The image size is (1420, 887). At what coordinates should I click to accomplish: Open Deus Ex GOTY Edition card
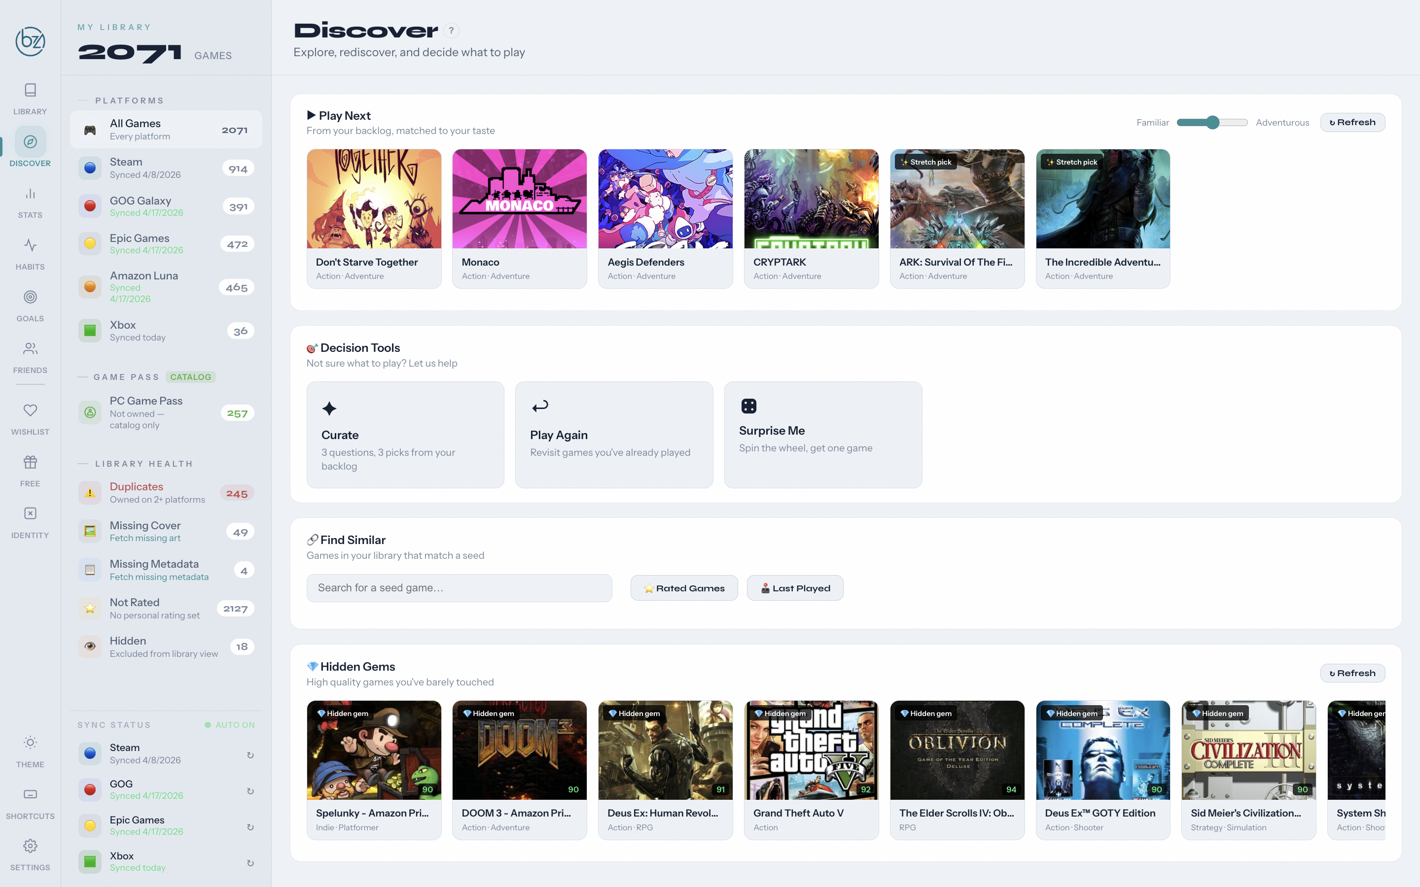point(1103,770)
